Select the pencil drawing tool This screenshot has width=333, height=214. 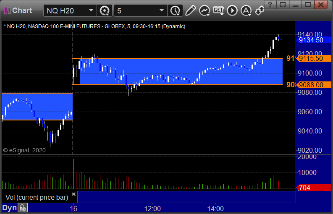[x=190, y=10]
